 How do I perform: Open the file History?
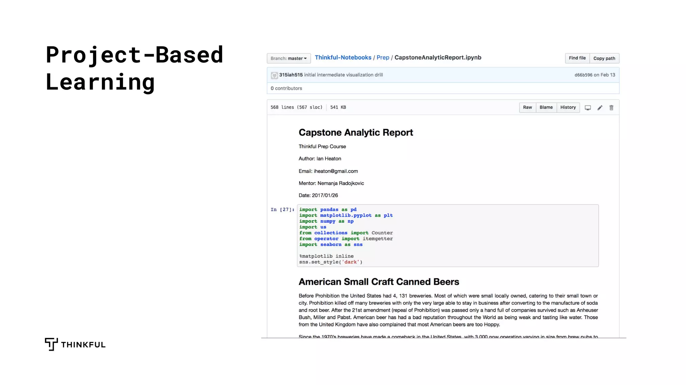[x=568, y=107]
